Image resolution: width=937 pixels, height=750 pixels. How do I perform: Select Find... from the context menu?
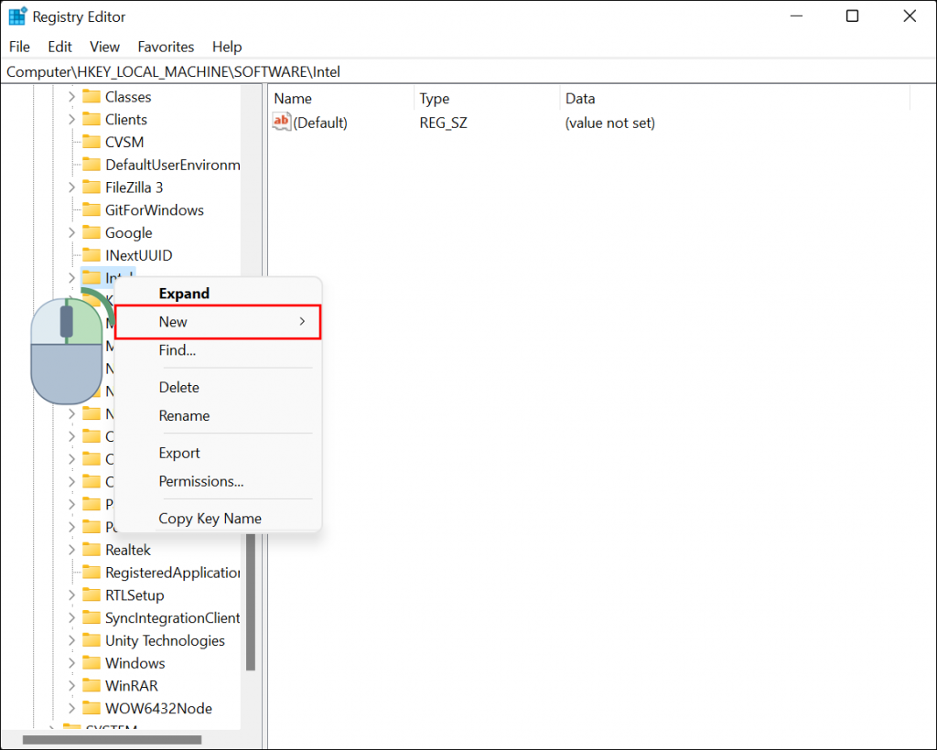click(177, 350)
